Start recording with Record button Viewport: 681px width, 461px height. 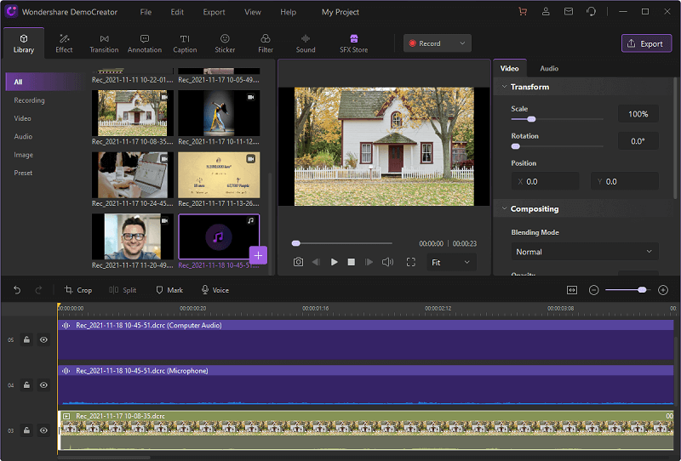425,43
